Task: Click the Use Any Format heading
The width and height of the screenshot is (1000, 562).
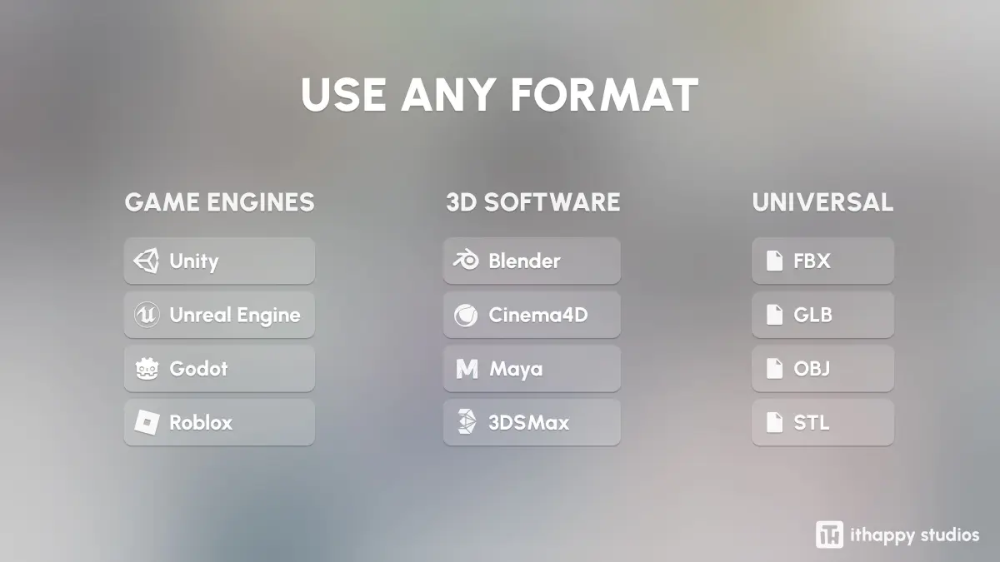Action: tap(499, 95)
